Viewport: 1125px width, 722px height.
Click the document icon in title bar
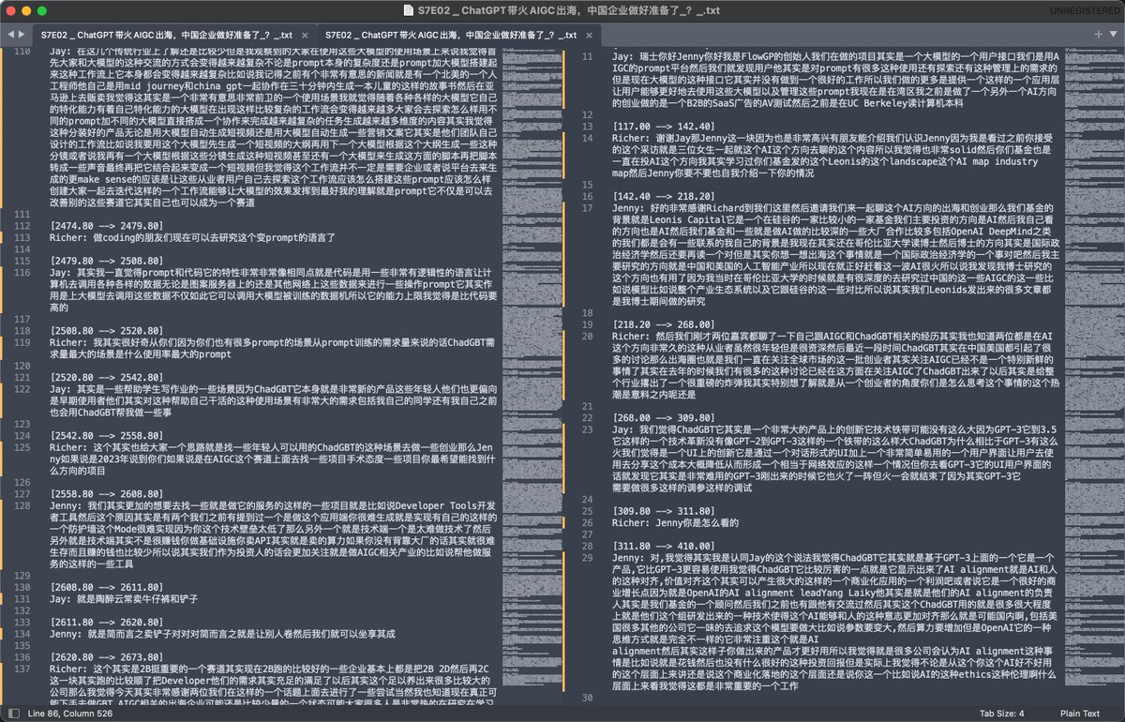click(x=409, y=10)
